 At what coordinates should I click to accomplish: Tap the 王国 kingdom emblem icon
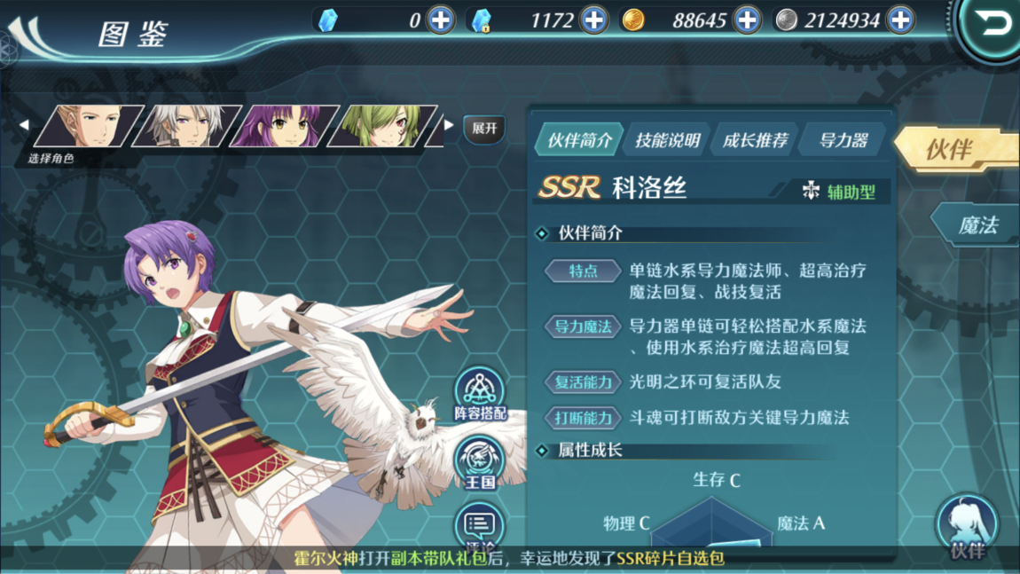coord(480,463)
